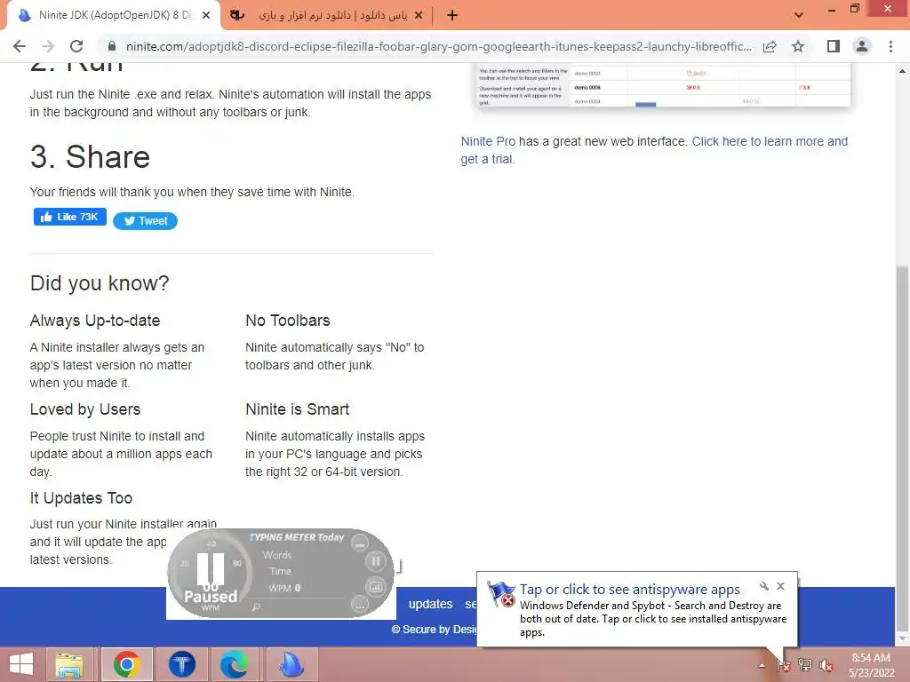Open the updates footer link
The width and height of the screenshot is (910, 682).
pos(430,604)
